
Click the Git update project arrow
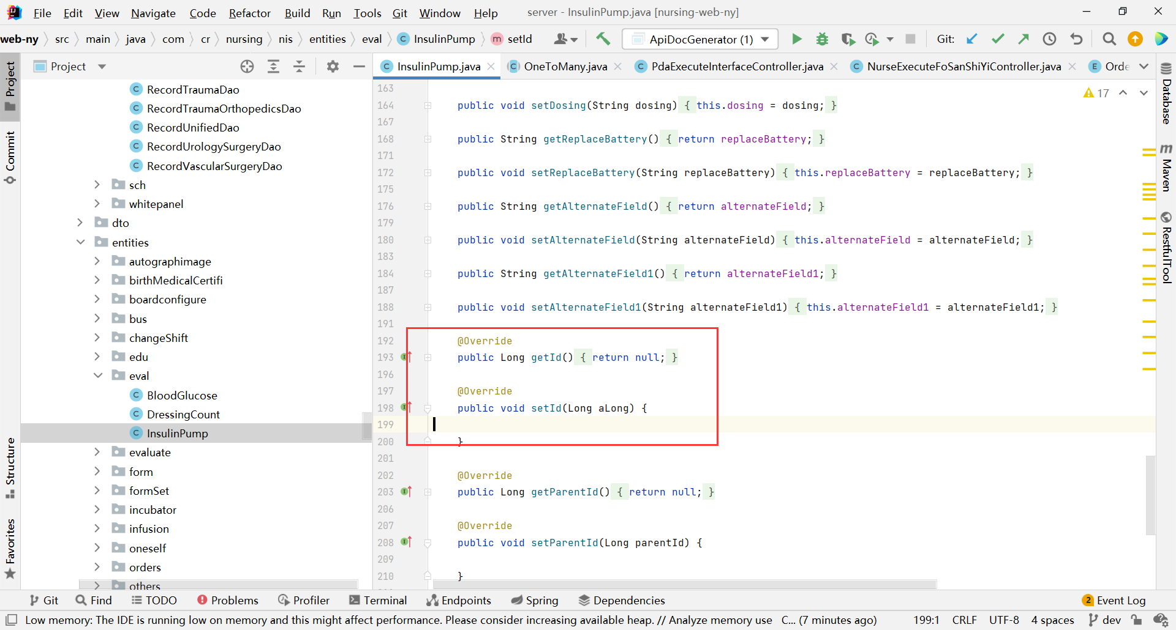point(972,39)
